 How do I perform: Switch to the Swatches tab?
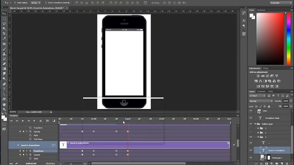tap(261, 10)
